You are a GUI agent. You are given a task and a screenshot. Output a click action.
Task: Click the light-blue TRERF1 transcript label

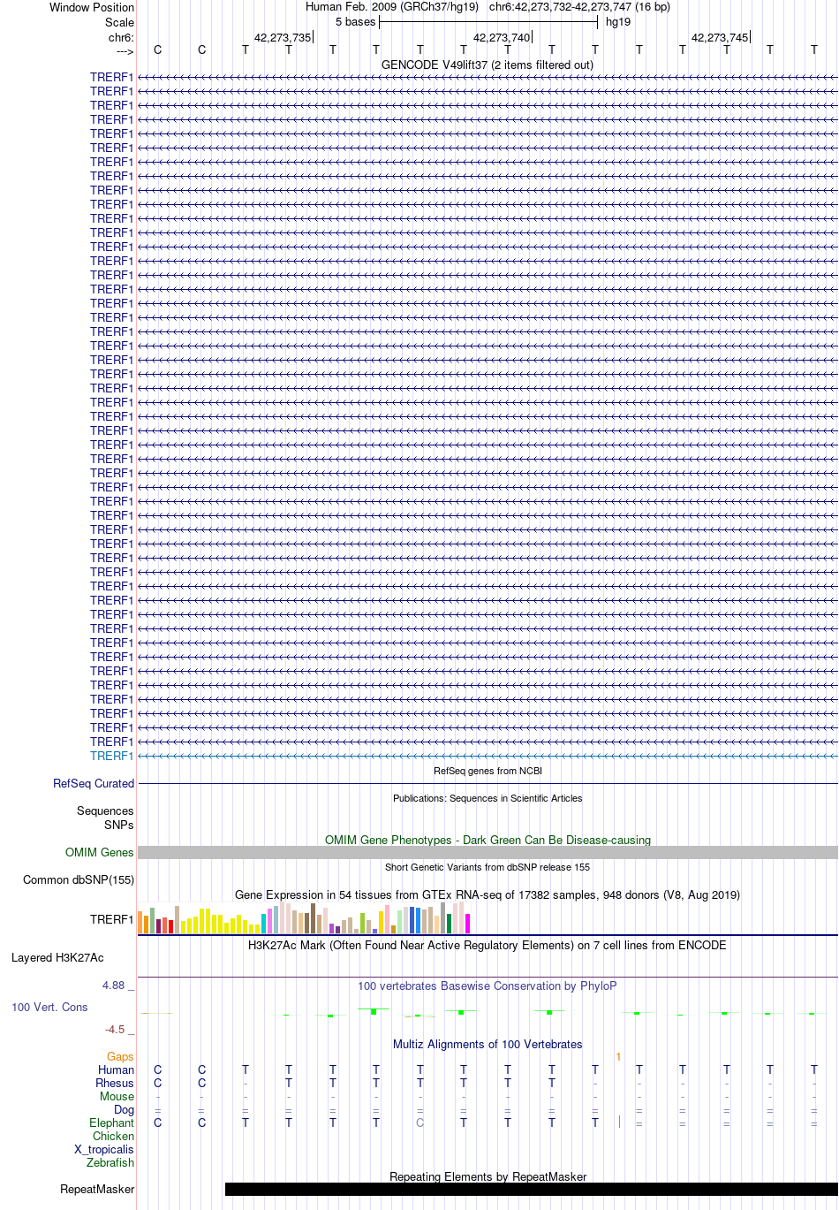111,756
